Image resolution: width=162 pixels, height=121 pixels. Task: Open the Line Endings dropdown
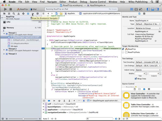click(x=148, y=66)
